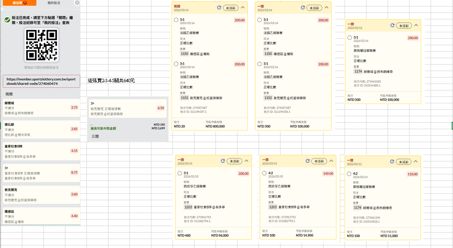
Task: Click the green checkmark confirmation icon
Action: (7, 20)
